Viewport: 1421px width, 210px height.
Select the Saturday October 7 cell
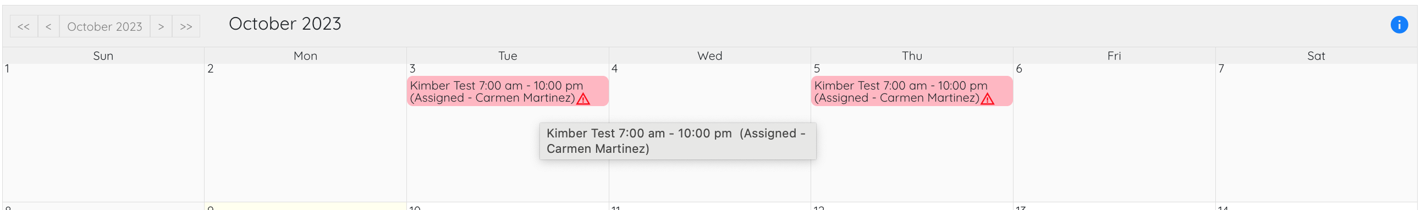coord(1316,133)
